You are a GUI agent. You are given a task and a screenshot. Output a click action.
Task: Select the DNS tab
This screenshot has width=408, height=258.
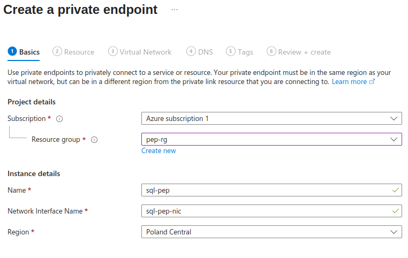(205, 52)
